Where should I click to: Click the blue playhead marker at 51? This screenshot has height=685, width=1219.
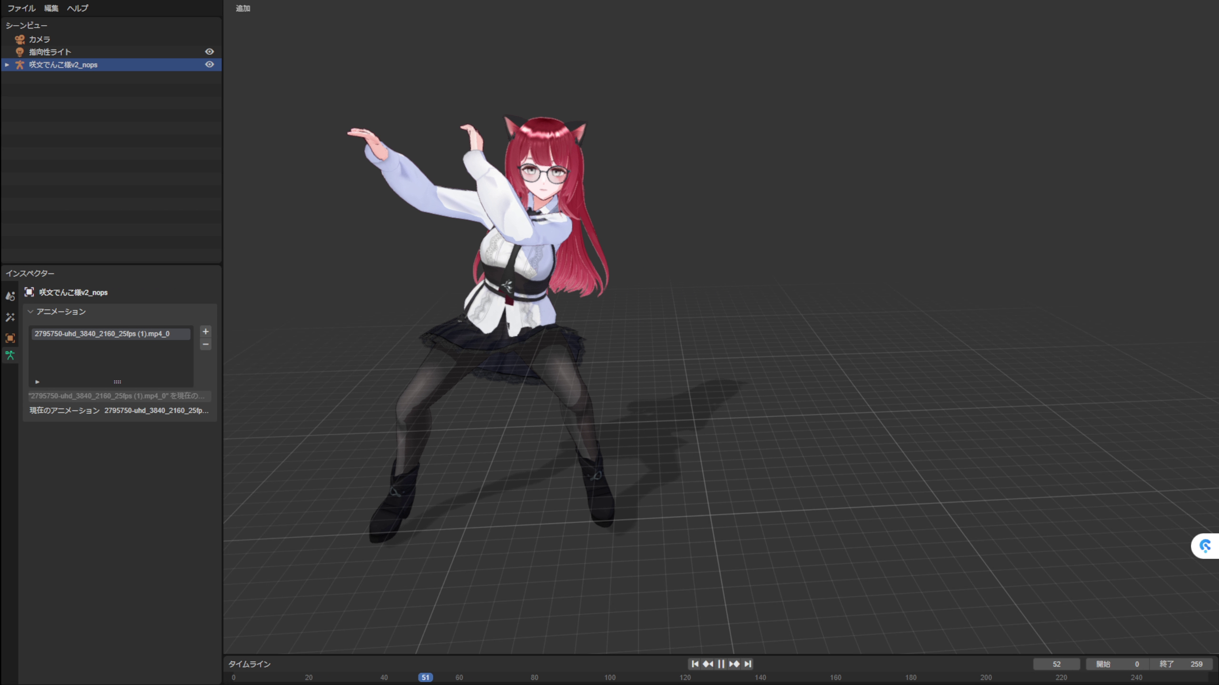[x=425, y=677]
